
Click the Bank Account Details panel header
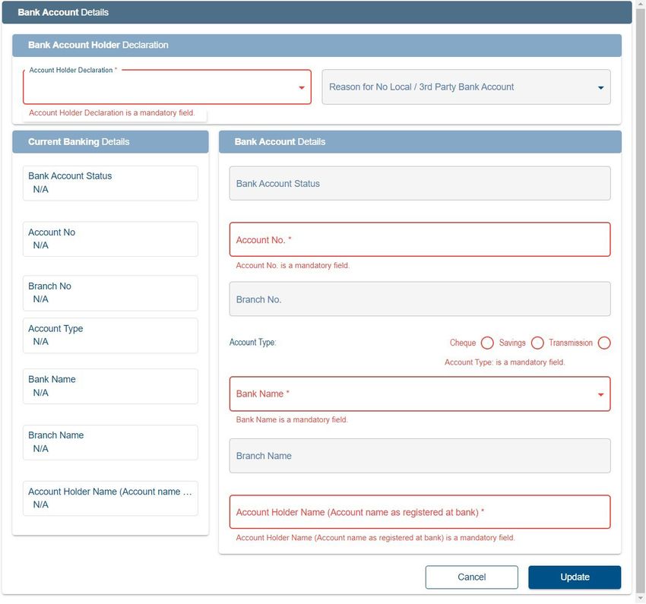[x=420, y=142]
